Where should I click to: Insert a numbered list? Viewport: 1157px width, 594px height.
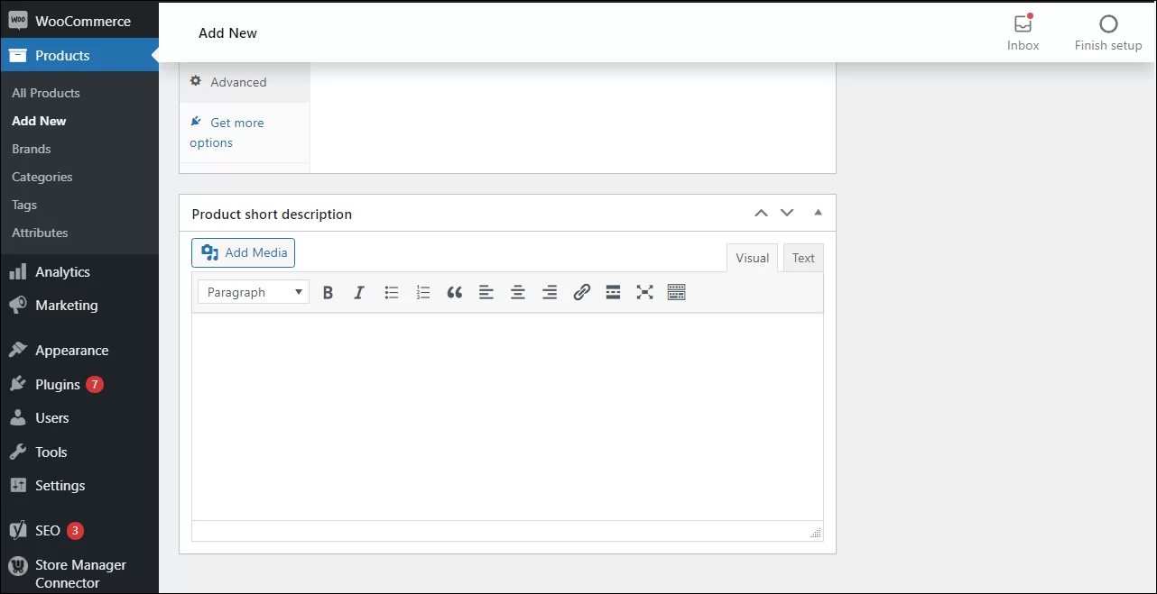(422, 291)
